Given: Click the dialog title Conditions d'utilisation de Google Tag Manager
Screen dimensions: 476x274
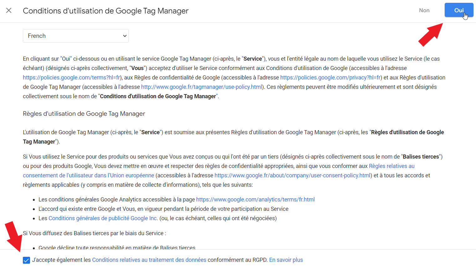Looking at the screenshot, I should pyautogui.click(x=105, y=11).
